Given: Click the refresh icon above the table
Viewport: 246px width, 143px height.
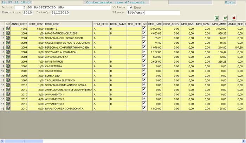Looking at the screenshot, I should tap(217, 18).
